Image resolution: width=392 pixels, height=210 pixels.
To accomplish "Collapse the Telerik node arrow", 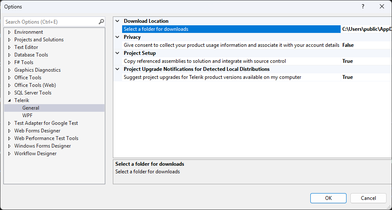I will pos(10,100).
